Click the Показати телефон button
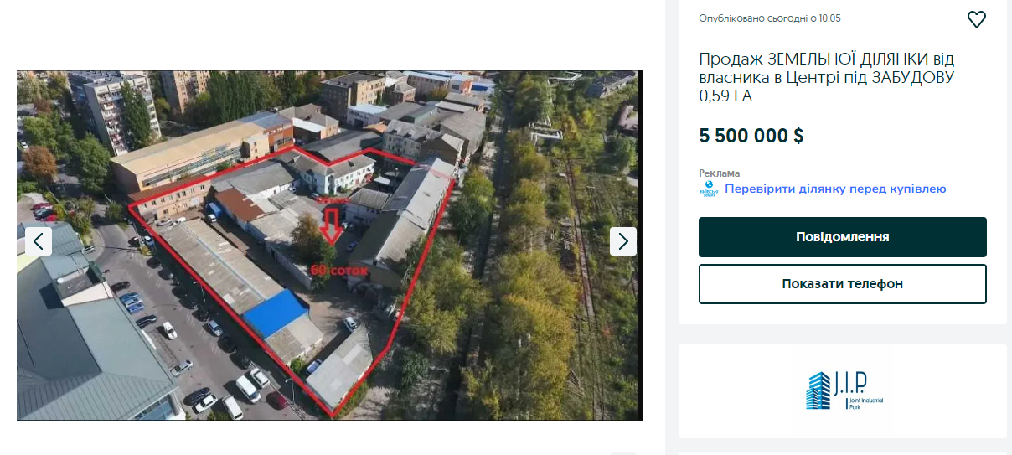This screenshot has height=455, width=1012. click(x=843, y=284)
